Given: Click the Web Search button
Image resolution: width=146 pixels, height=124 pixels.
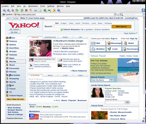Looking at the screenshot, I should pos(121,27).
